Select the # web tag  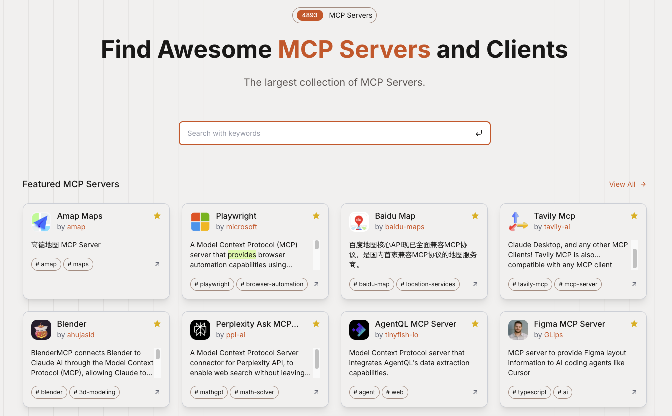395,392
